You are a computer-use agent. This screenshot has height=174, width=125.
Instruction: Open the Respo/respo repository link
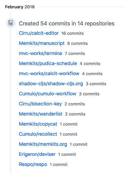[33, 164]
